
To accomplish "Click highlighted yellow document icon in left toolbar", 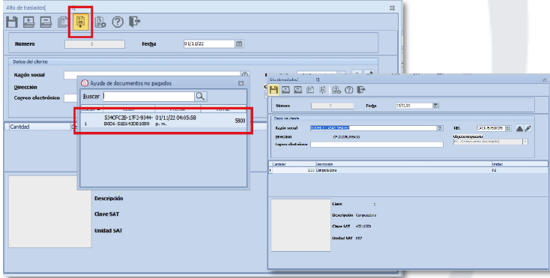I will tap(81, 22).
